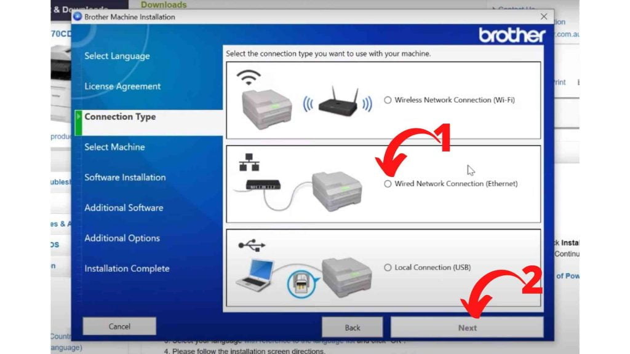The width and height of the screenshot is (630, 354).
Task: Click the Wi-Fi signal icon
Action: (249, 77)
